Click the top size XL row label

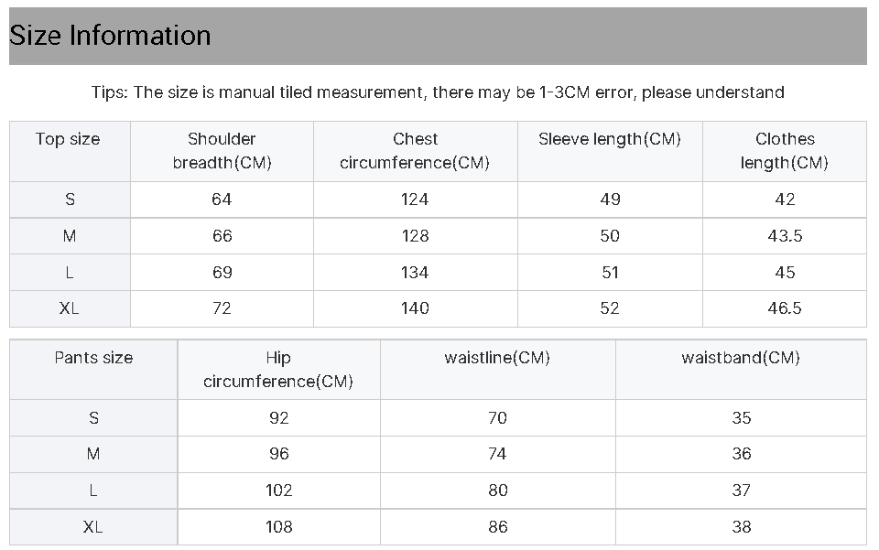[70, 308]
